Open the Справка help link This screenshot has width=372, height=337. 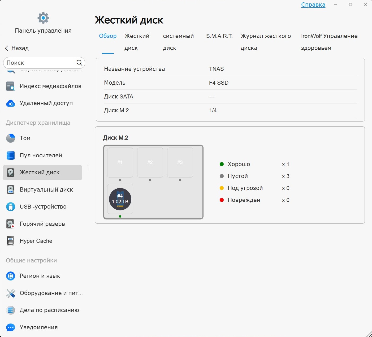313,5
